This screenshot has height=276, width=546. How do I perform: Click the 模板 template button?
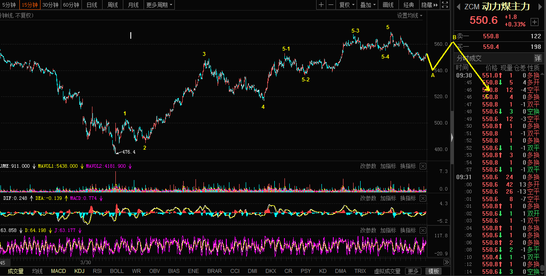coord(434,271)
